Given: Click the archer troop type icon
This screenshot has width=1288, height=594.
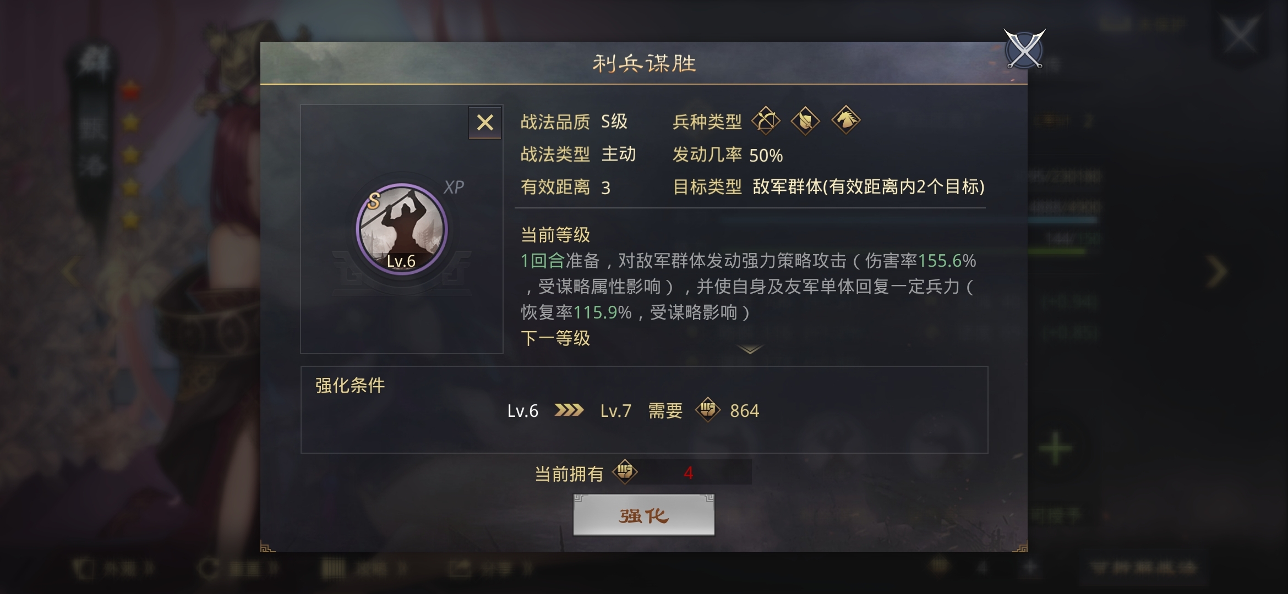Looking at the screenshot, I should coord(766,120).
